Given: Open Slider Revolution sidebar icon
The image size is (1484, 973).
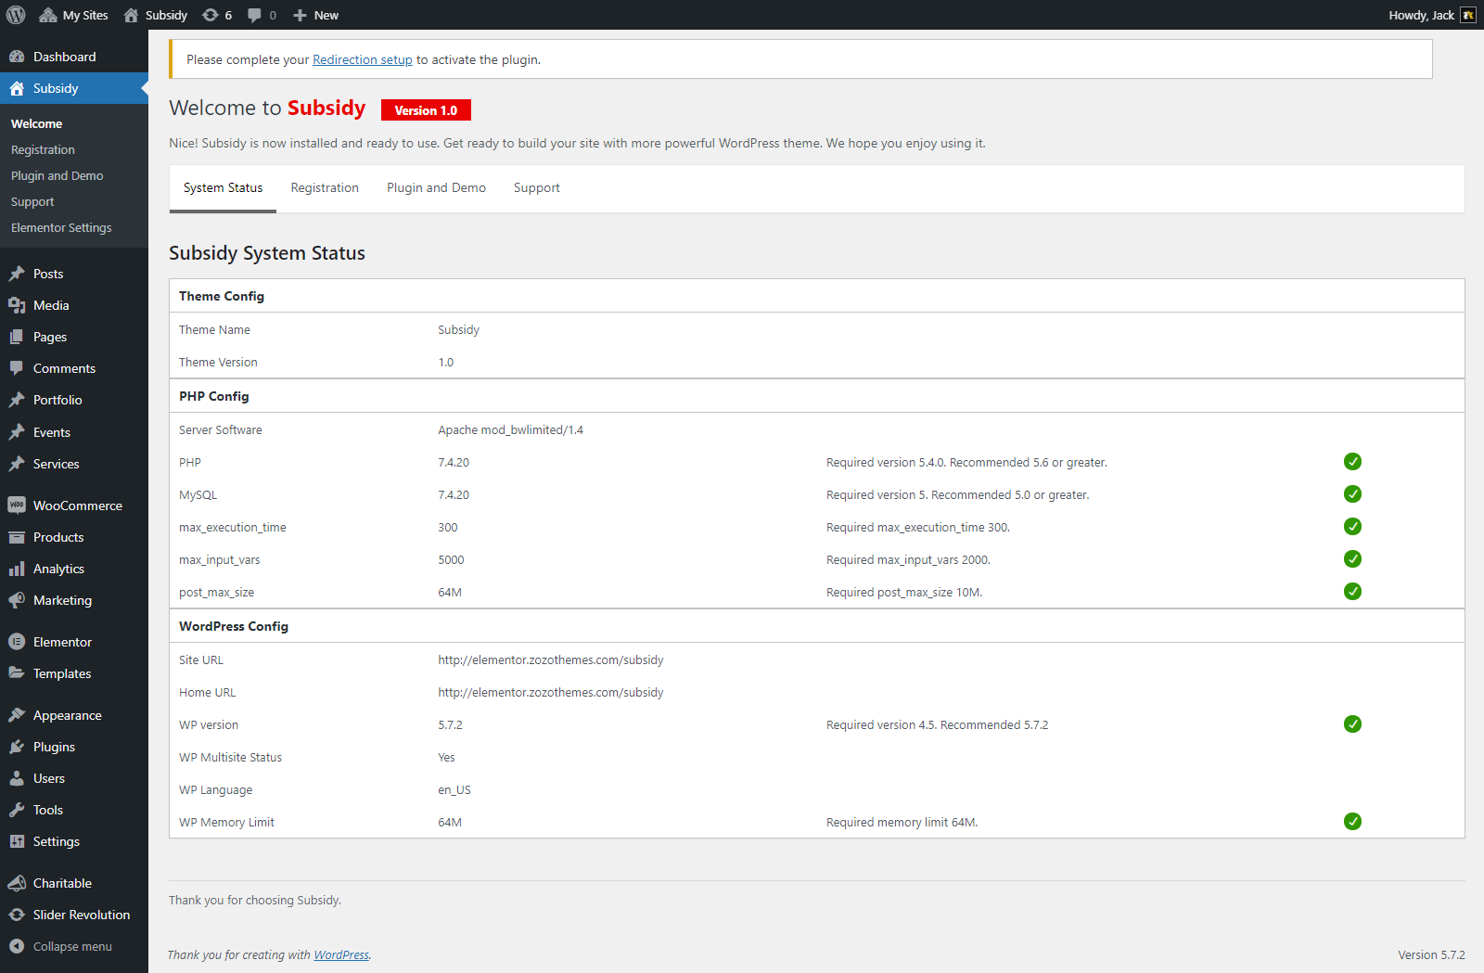Looking at the screenshot, I should pos(17,915).
